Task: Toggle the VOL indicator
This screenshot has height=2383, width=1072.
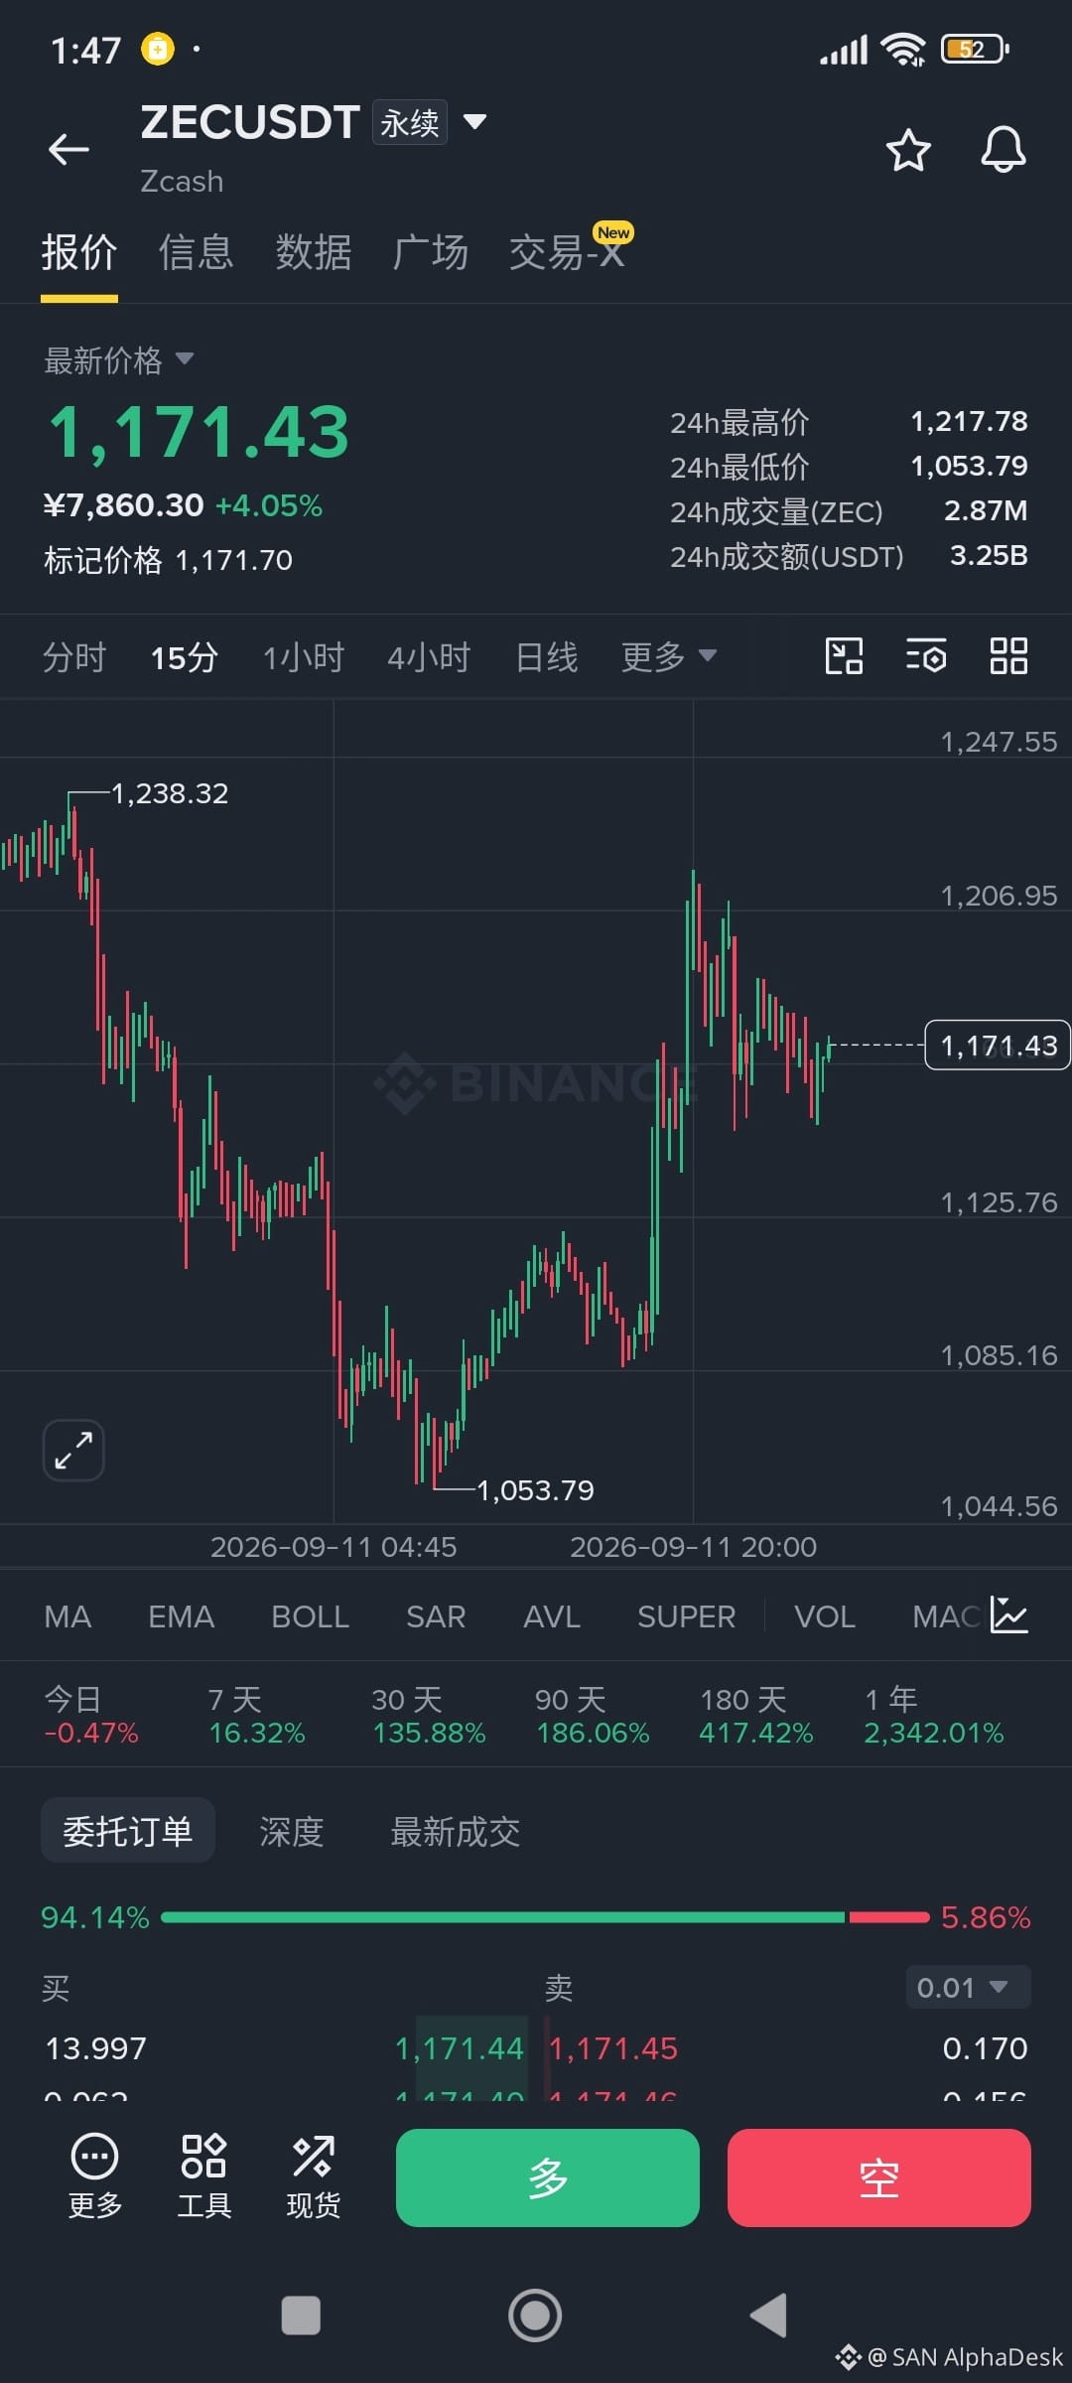Action: [x=825, y=1616]
